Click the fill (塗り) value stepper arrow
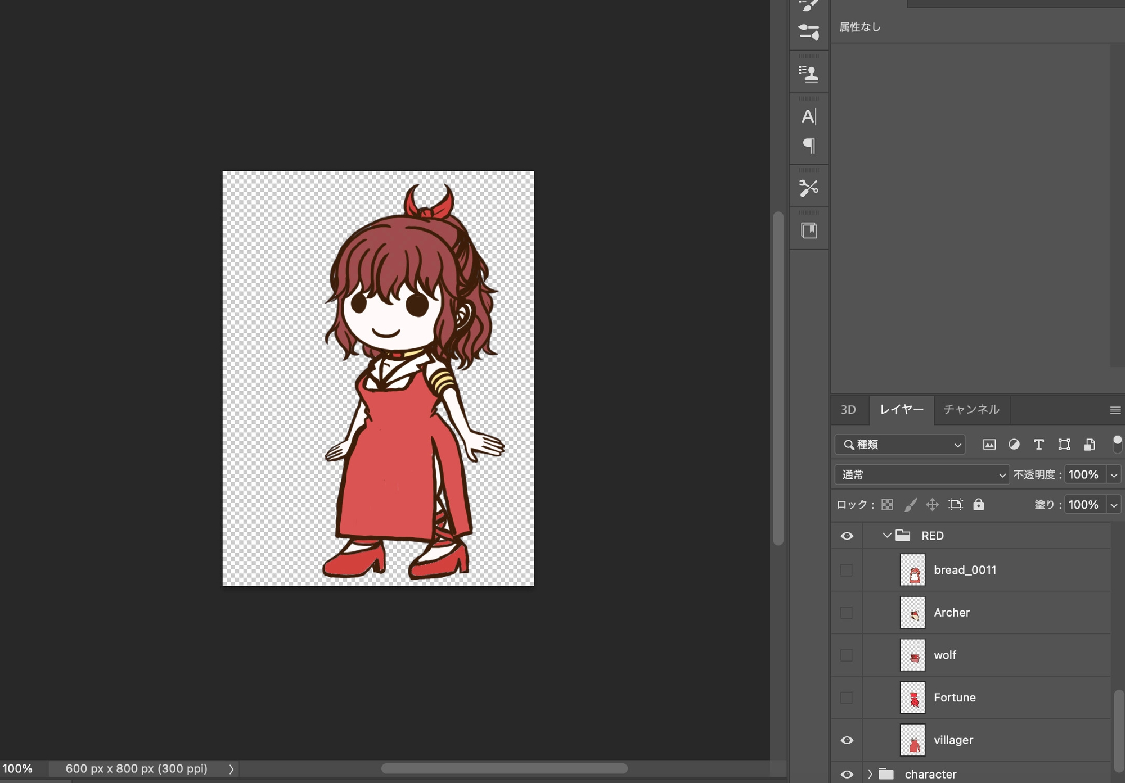Viewport: 1125px width, 783px height. tap(1114, 504)
